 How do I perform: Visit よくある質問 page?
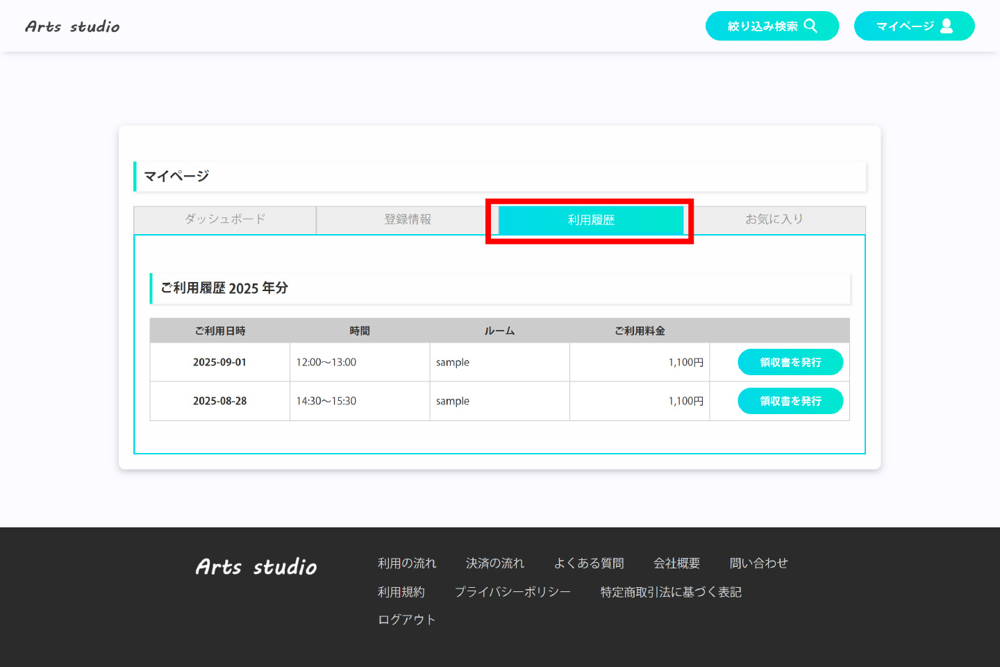click(589, 563)
